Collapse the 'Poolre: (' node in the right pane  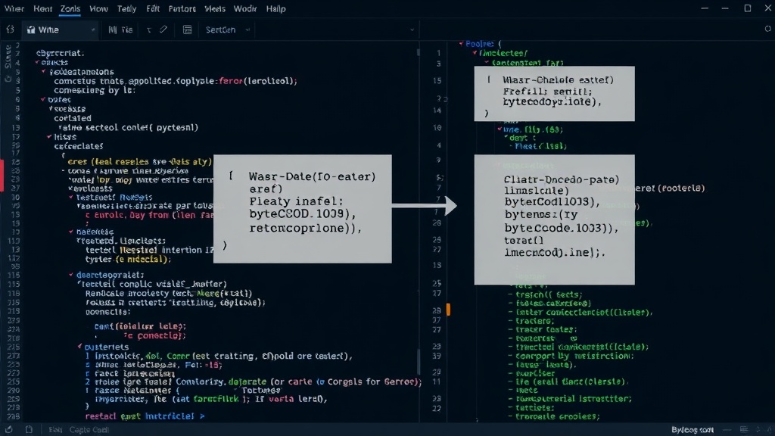click(461, 43)
